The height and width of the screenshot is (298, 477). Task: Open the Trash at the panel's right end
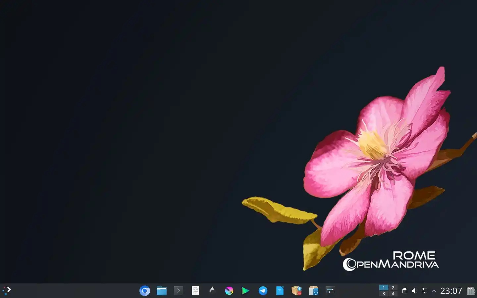tap(471, 291)
